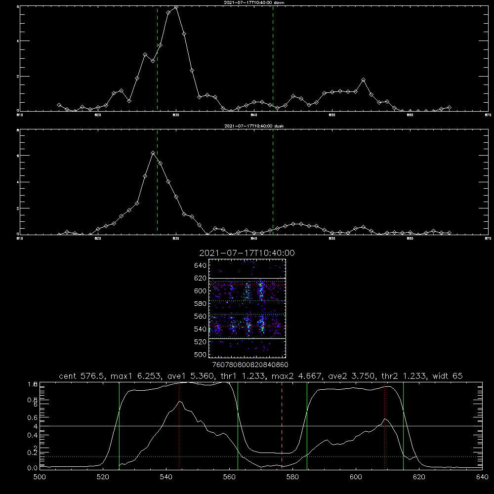Click the 540 label on detector image y-axis
The width and height of the screenshot is (494, 494).
click(x=201, y=329)
